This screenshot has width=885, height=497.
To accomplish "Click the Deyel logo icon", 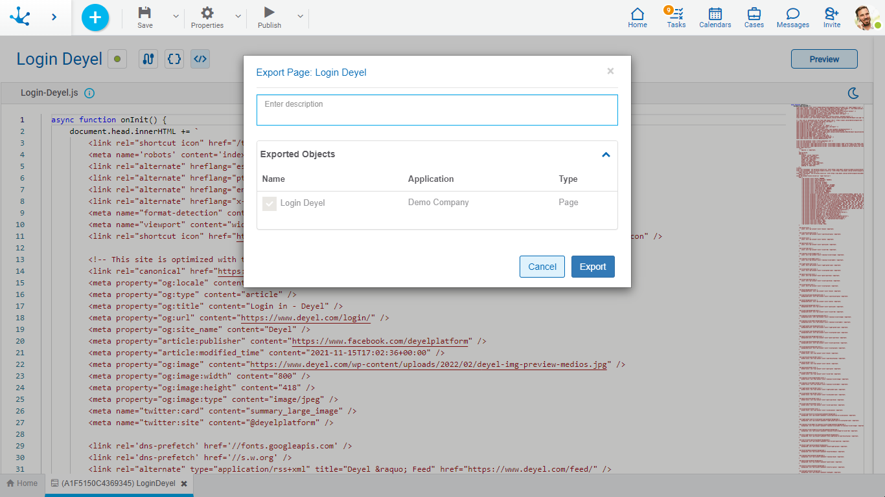I will pyautogui.click(x=20, y=17).
